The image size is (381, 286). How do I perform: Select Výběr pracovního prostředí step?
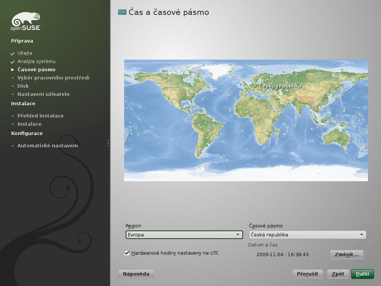click(53, 78)
